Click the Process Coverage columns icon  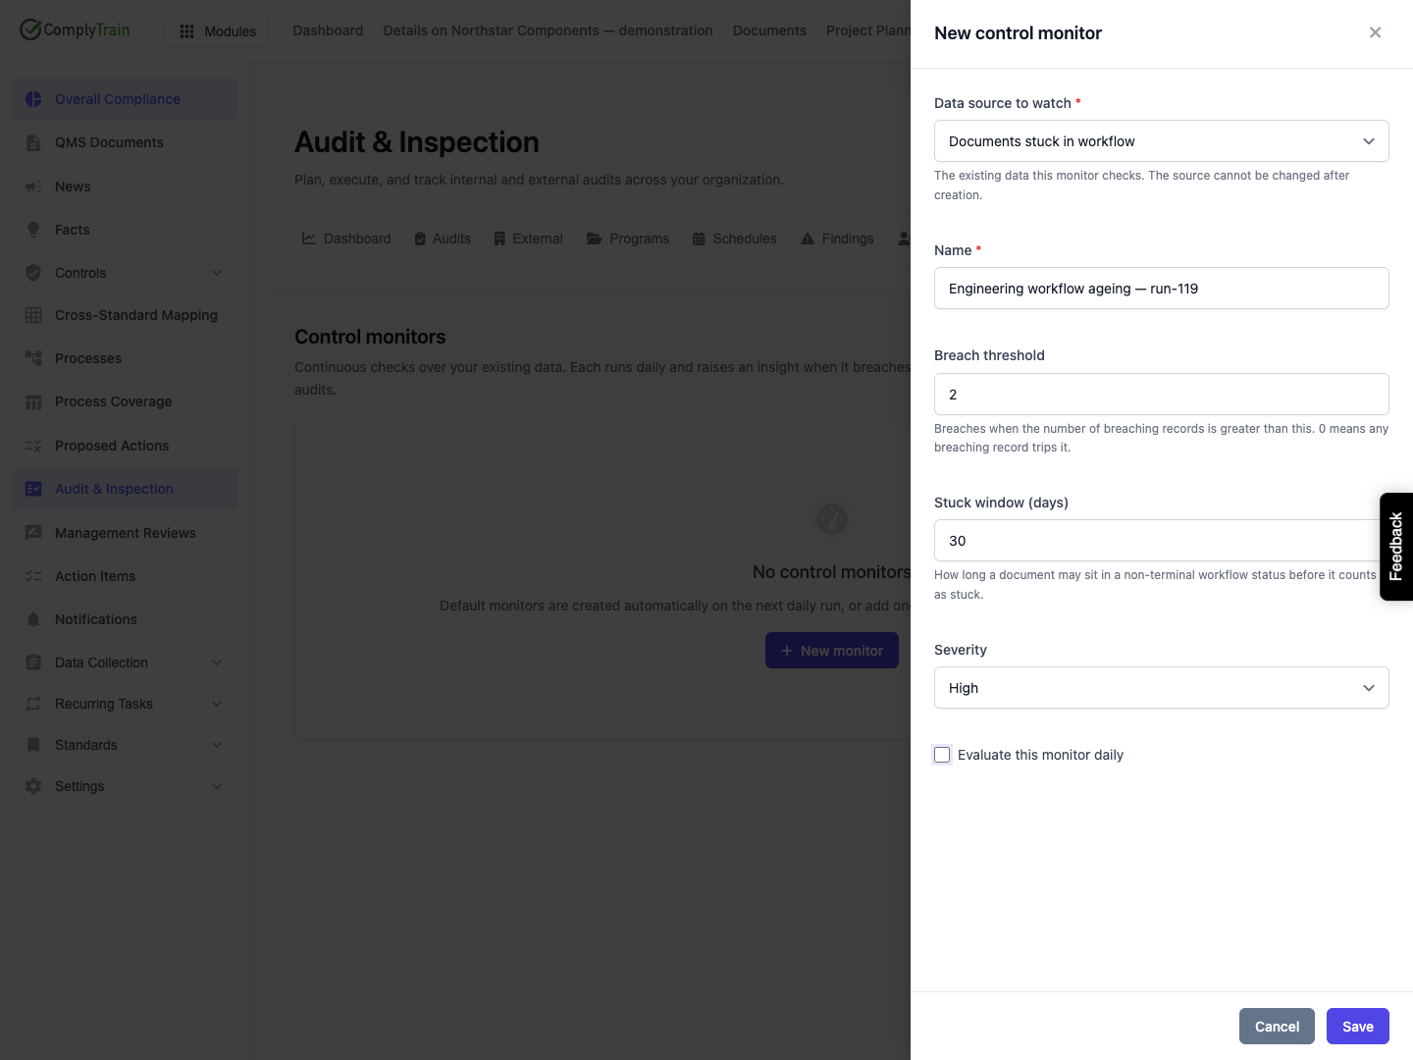pyautogui.click(x=33, y=401)
